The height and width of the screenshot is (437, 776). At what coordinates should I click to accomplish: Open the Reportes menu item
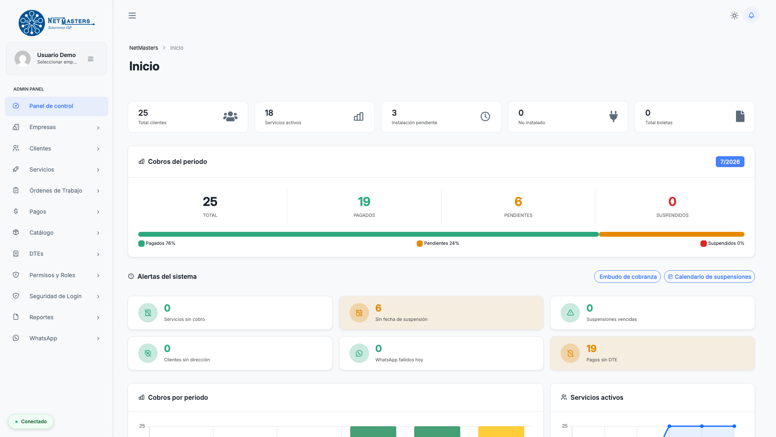57,317
